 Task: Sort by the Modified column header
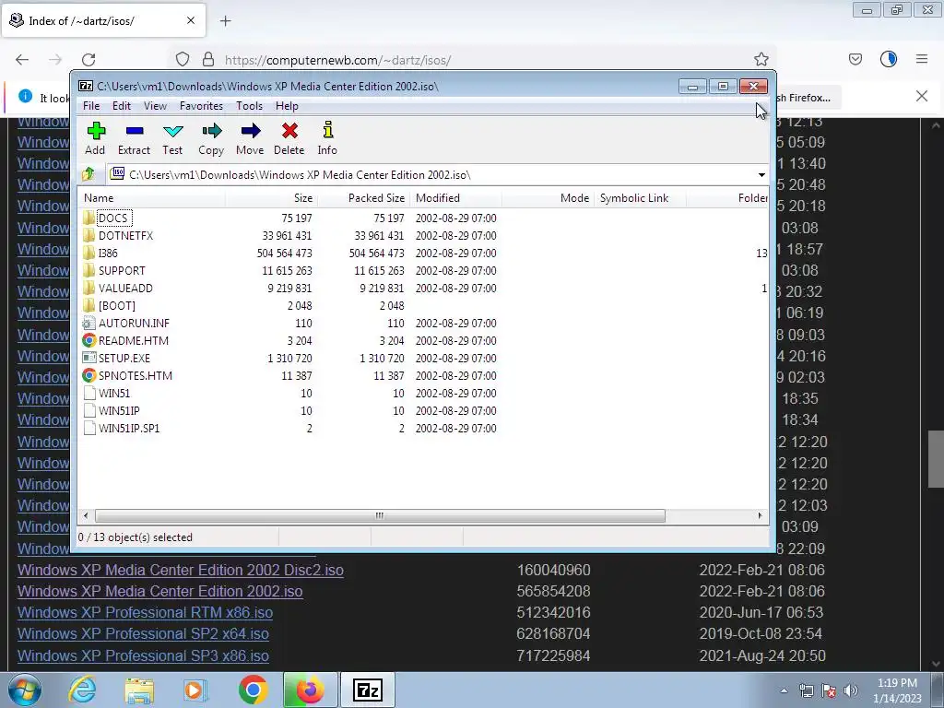pos(455,198)
